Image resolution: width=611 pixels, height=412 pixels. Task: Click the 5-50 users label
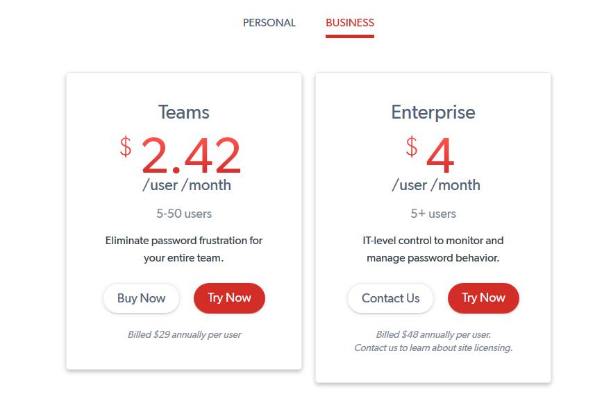point(184,214)
